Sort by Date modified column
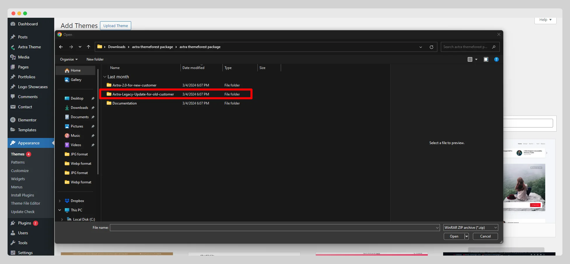This screenshot has height=264, width=570. [193, 68]
